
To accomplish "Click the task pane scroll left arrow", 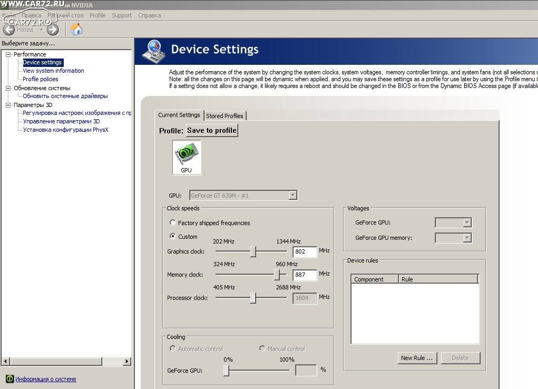I will tap(5, 361).
